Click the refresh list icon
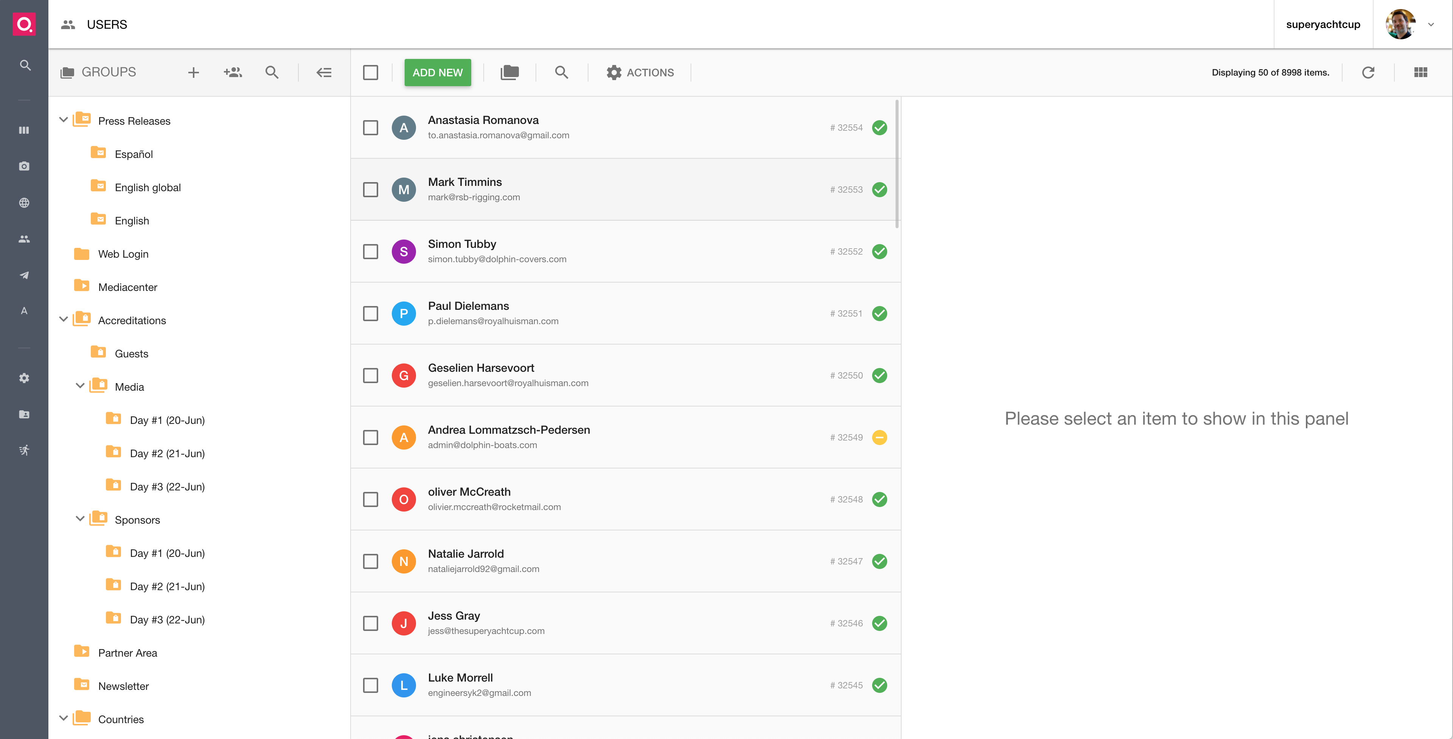Image resolution: width=1453 pixels, height=739 pixels. (1368, 72)
